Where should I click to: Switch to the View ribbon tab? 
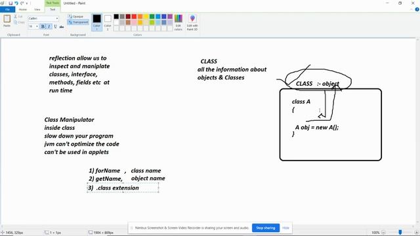37,9
